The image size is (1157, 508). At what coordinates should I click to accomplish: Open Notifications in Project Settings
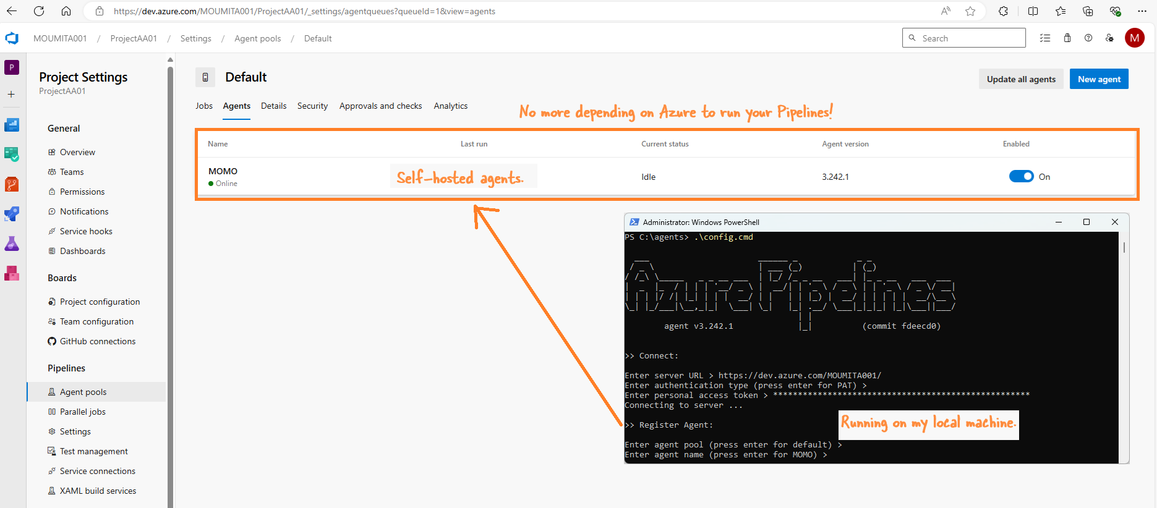[x=84, y=211]
